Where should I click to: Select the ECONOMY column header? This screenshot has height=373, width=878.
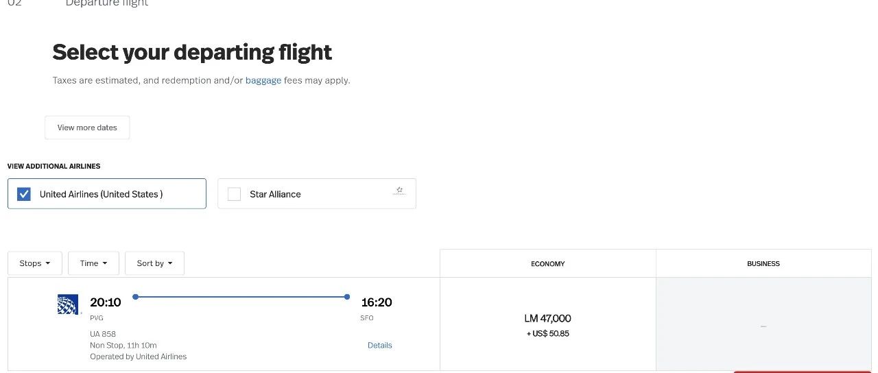click(548, 263)
